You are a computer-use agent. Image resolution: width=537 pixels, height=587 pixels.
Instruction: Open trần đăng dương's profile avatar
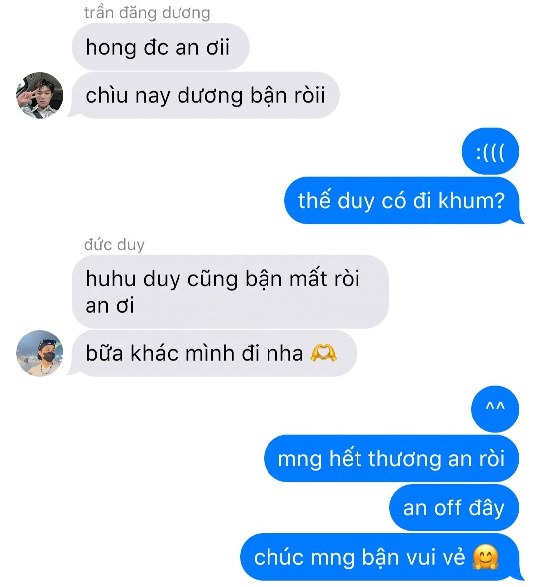pyautogui.click(x=40, y=95)
